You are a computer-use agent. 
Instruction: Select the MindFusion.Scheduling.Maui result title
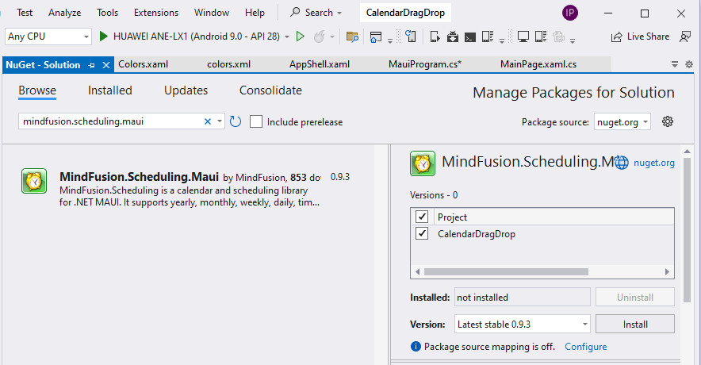click(139, 177)
